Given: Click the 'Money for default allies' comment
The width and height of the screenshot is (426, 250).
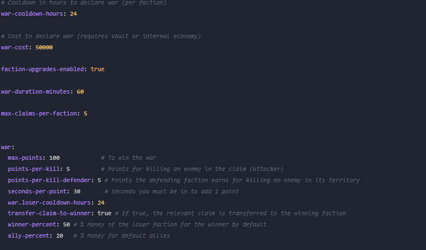Looking at the screenshot, I should [122, 236].
